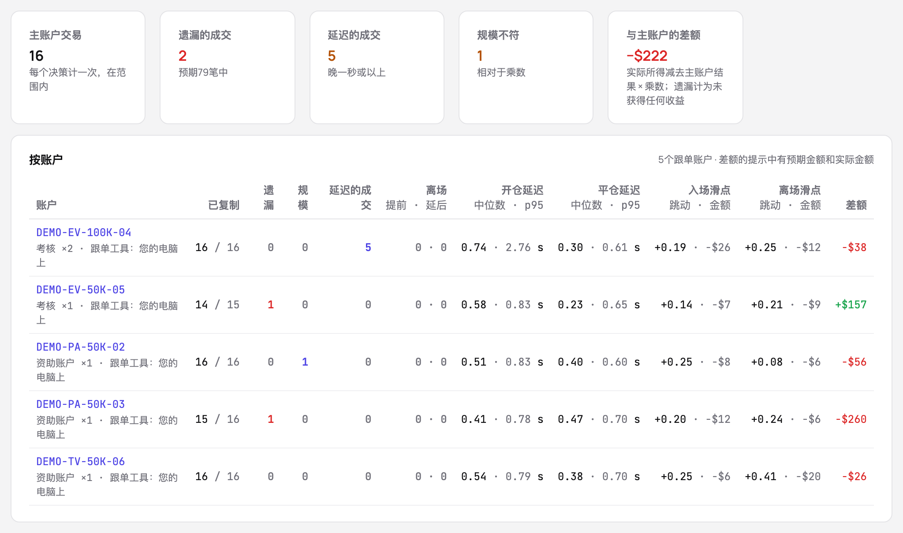903x533 pixels.
Task: Click the 已复制 column header
Action: 224,205
